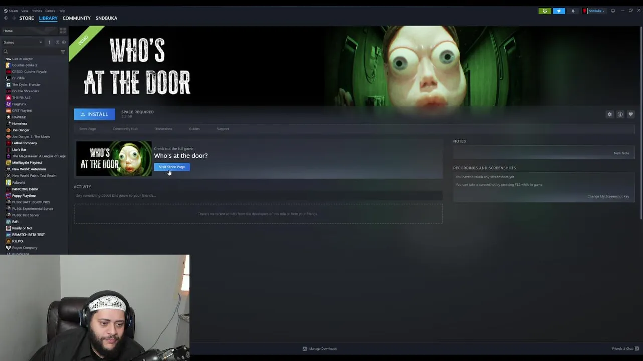Screen dimensions: 643x361
Task: Open the Friends & Chat icon
Action: (637, 349)
